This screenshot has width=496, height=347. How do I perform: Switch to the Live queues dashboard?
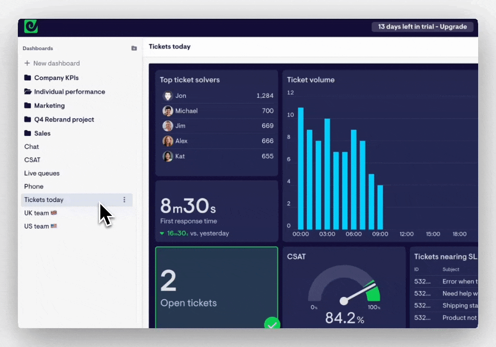[x=41, y=173]
